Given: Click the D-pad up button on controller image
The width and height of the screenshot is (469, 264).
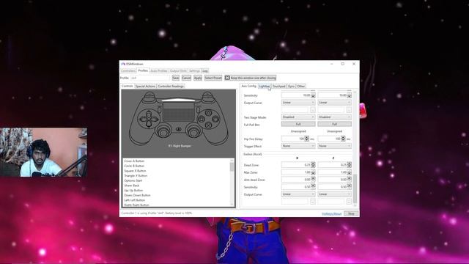Looking at the screenshot, I should [148, 114].
